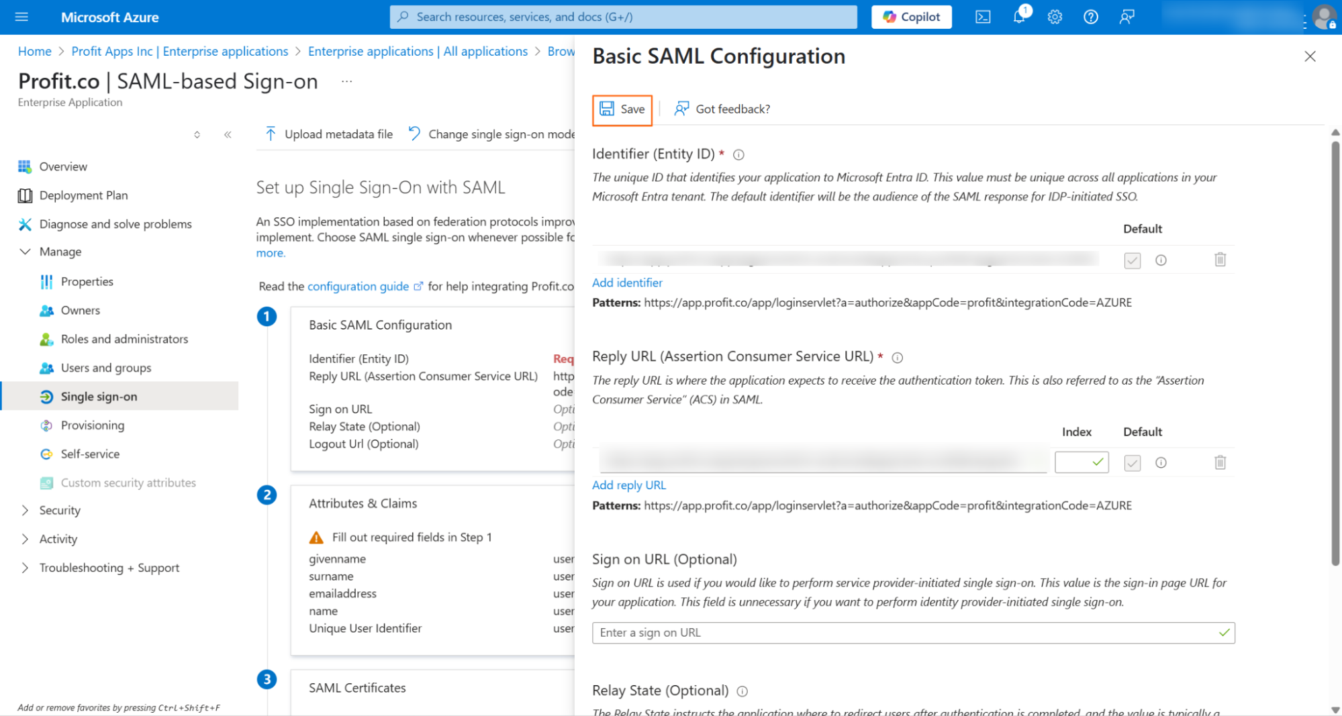The image size is (1342, 716).
Task: Collapse the Manage section in the sidebar
Action: click(x=25, y=252)
